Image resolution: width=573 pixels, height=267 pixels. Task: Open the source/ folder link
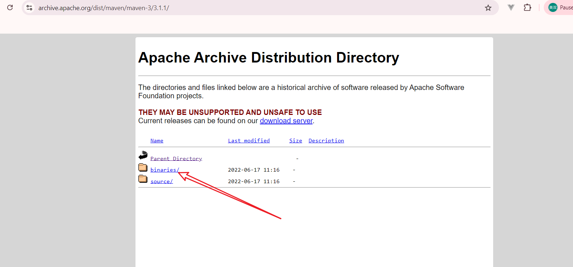click(161, 181)
